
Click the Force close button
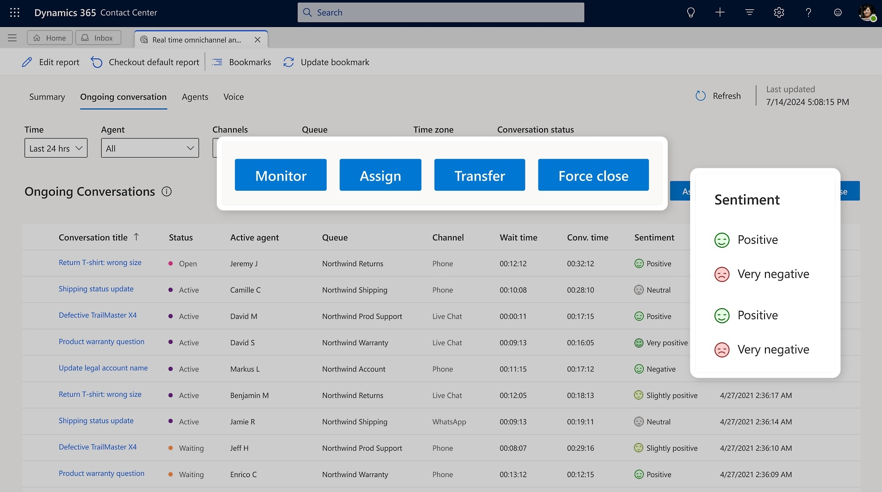[x=593, y=175]
